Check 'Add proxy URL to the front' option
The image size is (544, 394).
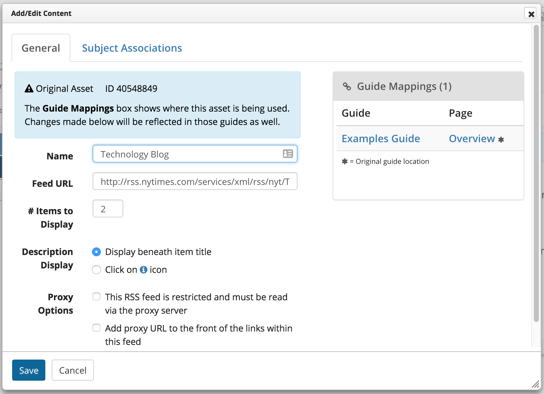[x=96, y=328]
